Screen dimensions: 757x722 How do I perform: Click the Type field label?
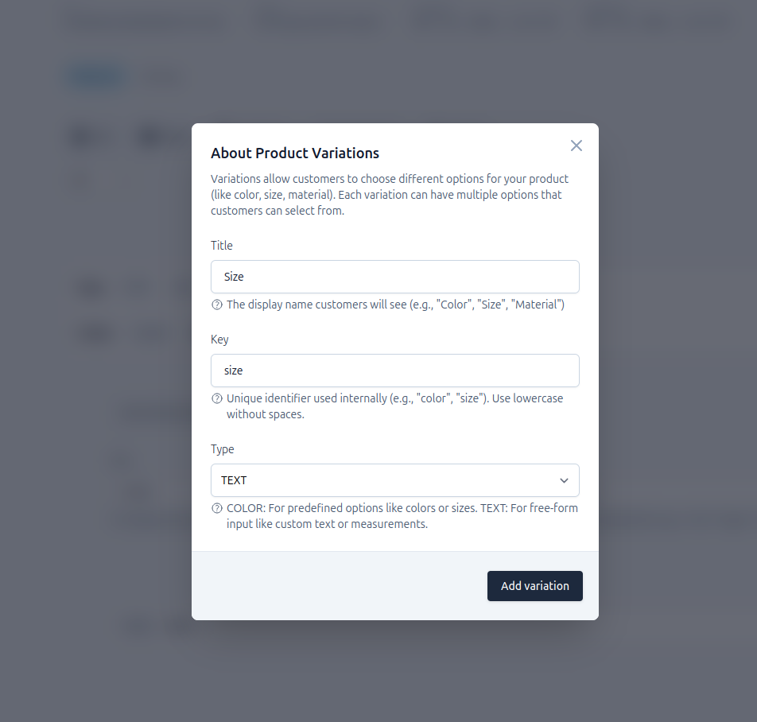point(223,449)
